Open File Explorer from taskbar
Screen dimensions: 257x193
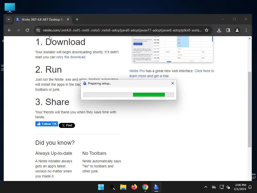pos(123,187)
